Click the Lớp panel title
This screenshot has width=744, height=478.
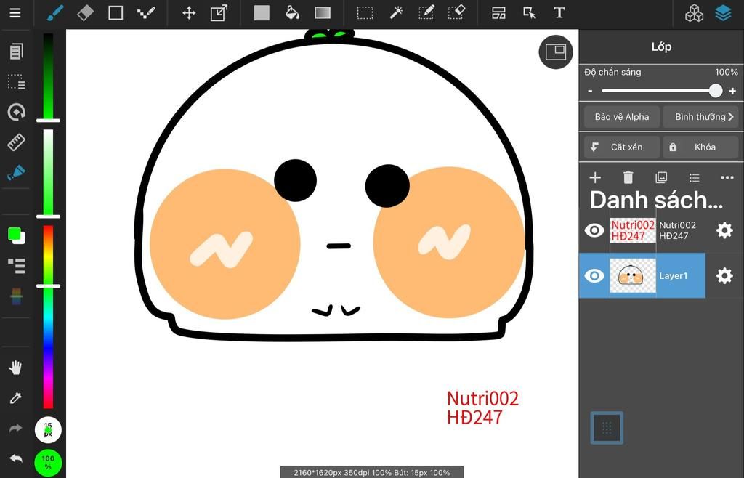click(x=661, y=47)
